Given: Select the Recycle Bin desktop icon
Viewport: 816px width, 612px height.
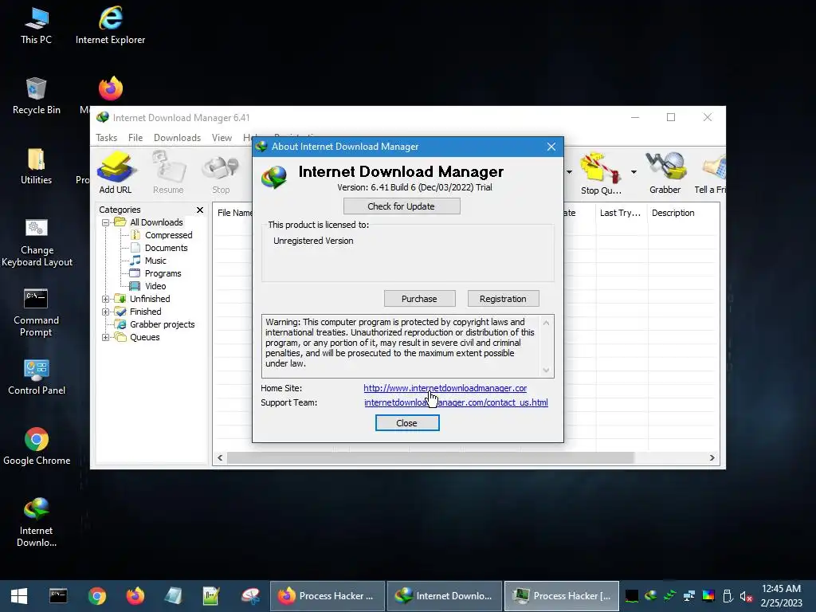Looking at the screenshot, I should click(x=36, y=96).
